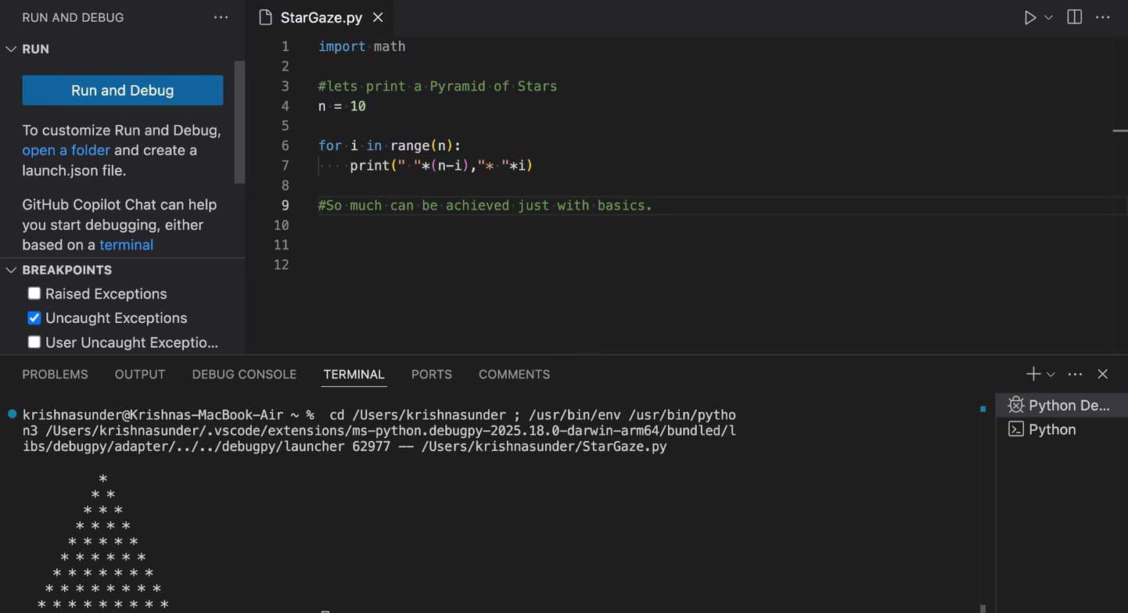Open the terminal launch profile dropdown chevron
This screenshot has width=1128, height=613.
coord(1050,374)
